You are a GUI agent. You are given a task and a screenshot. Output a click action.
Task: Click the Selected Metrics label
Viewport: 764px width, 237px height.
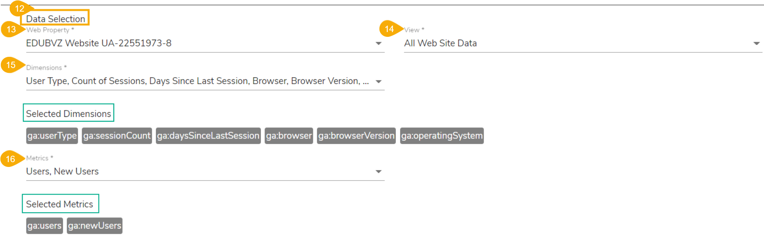click(60, 204)
